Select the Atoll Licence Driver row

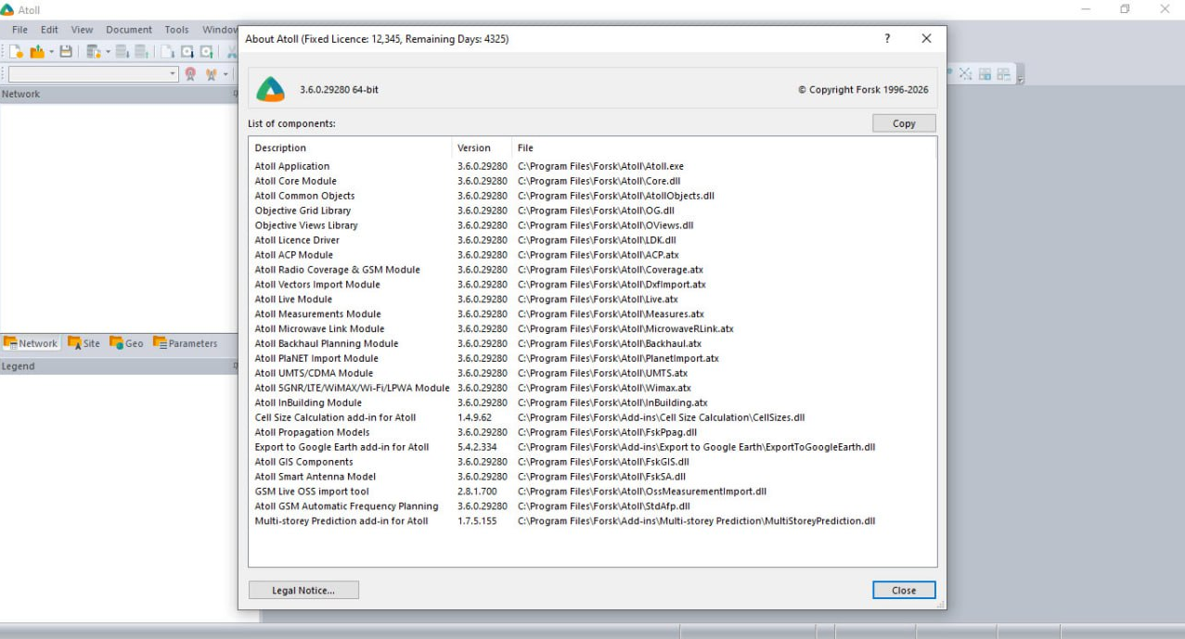[x=592, y=240]
